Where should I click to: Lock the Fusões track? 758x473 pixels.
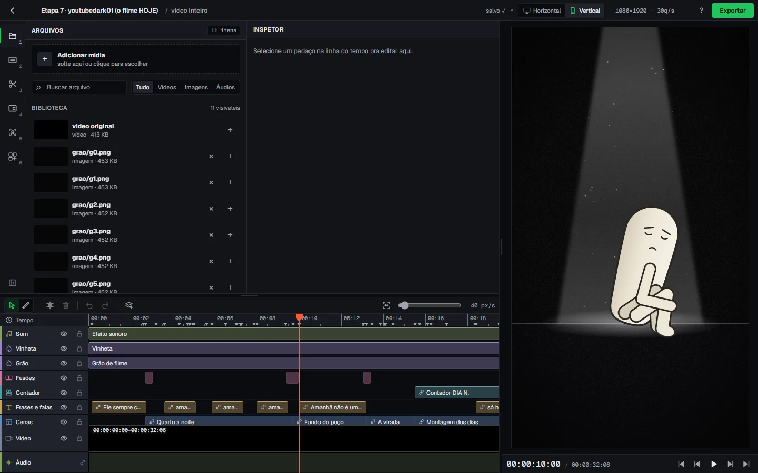pos(79,378)
